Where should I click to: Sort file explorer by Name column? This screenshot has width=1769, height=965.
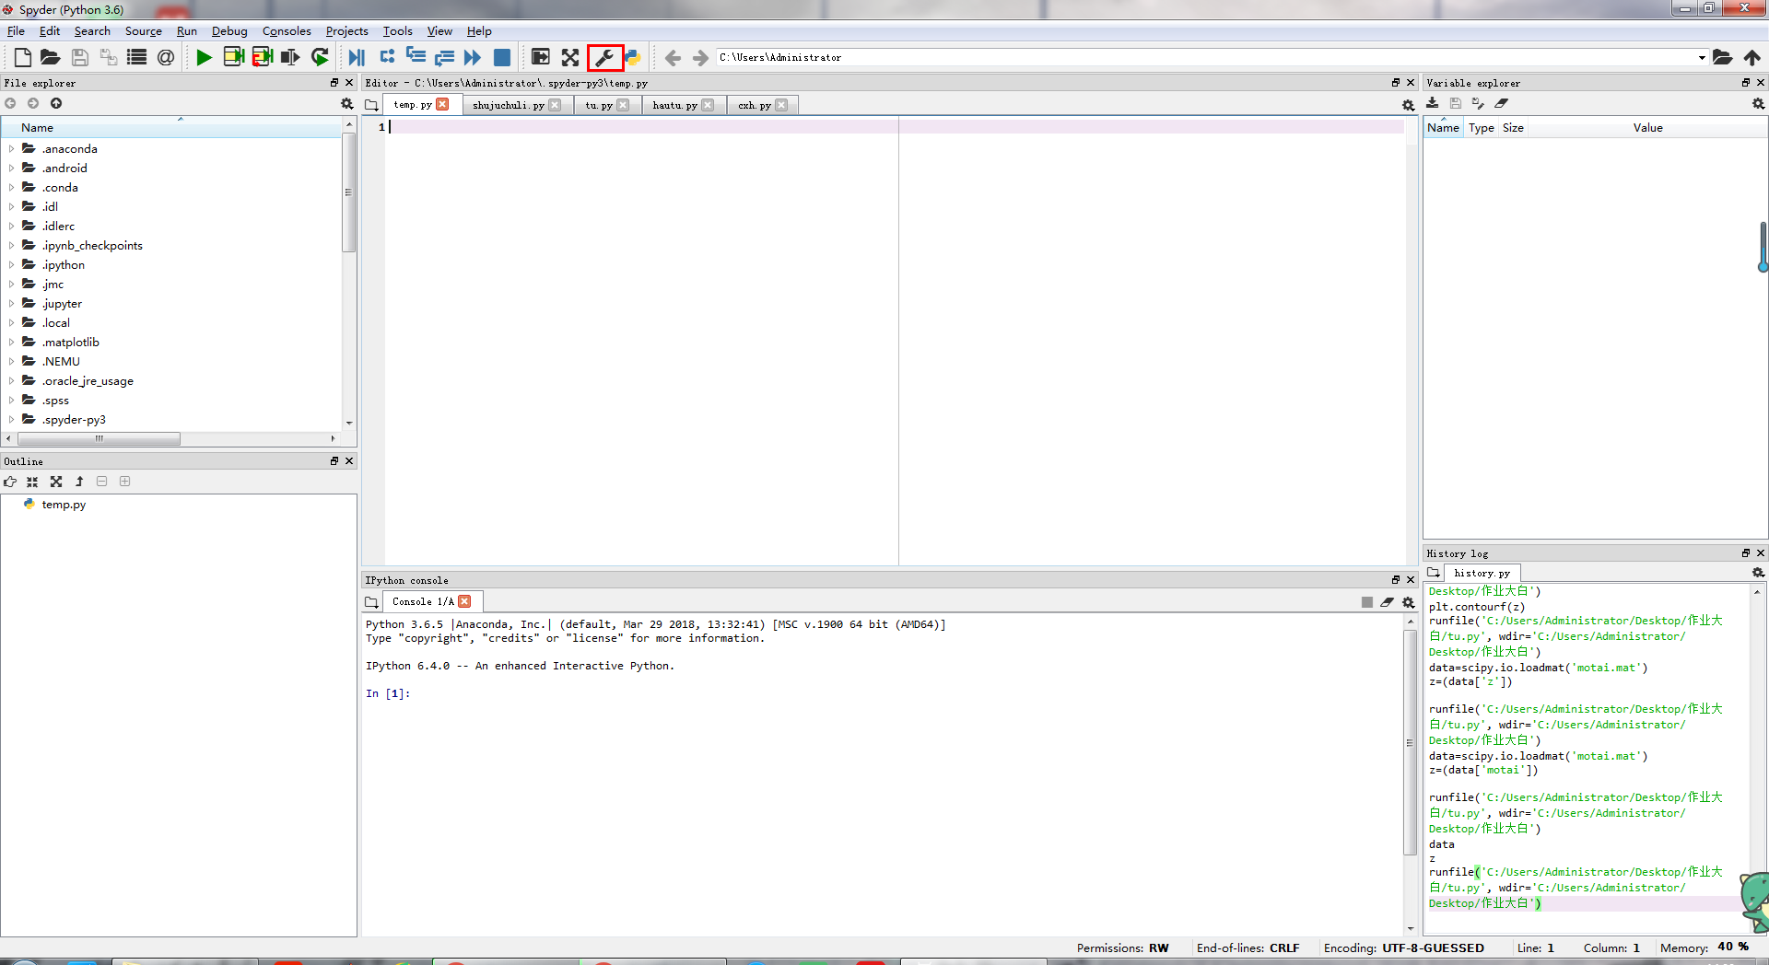coord(37,127)
